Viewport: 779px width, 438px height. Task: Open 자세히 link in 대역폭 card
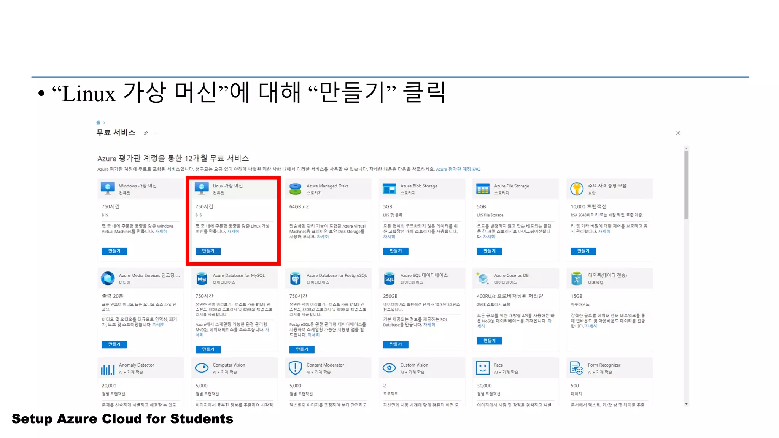pyautogui.click(x=591, y=326)
